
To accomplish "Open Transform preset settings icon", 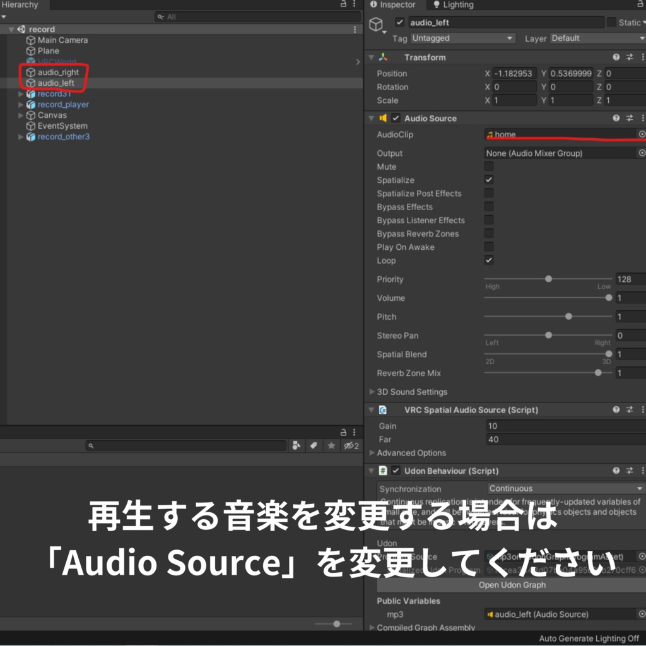I will tap(630, 57).
